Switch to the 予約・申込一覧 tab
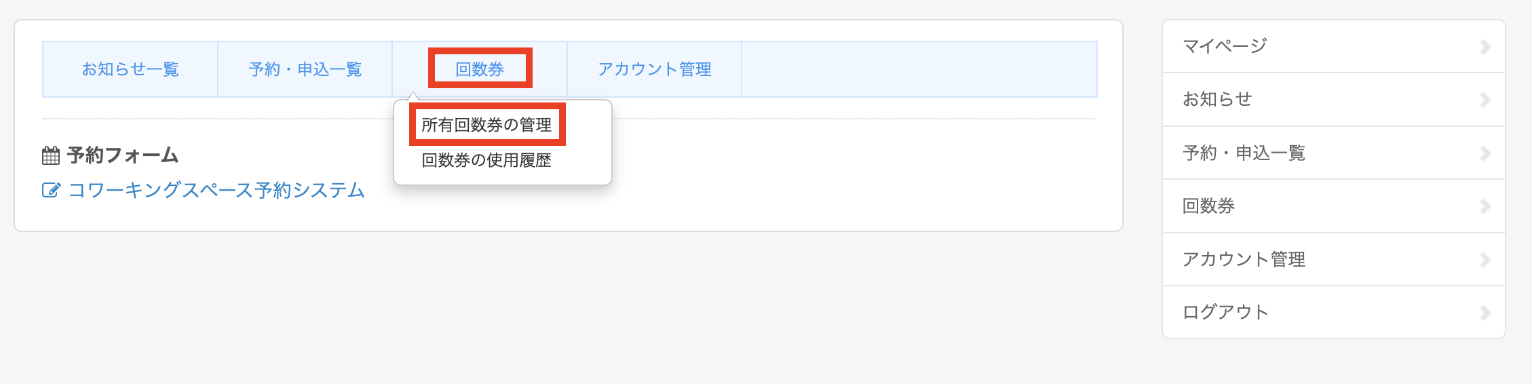 click(305, 69)
